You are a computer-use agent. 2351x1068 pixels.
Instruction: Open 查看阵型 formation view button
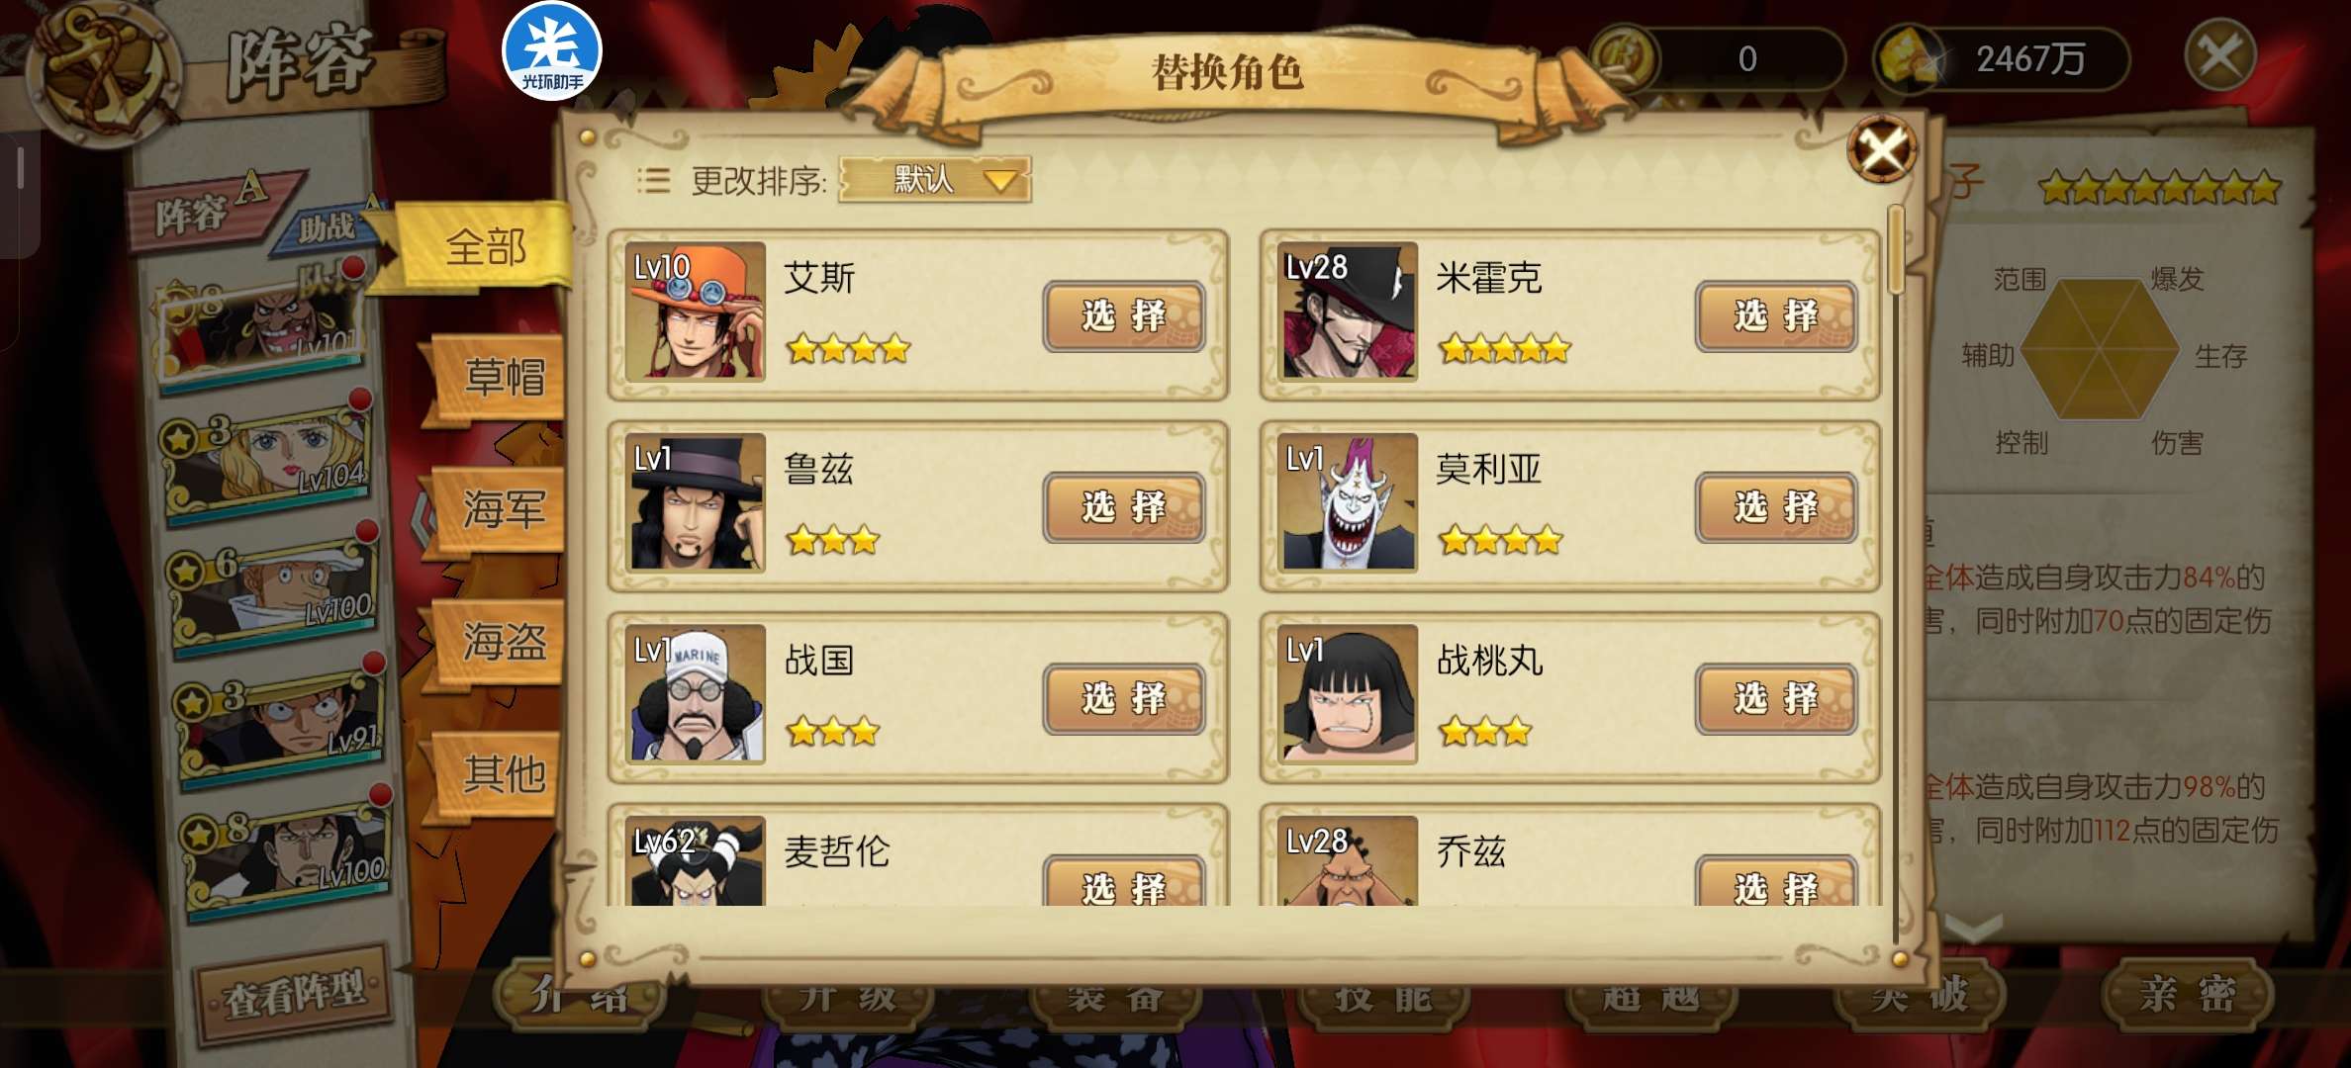[x=294, y=994]
